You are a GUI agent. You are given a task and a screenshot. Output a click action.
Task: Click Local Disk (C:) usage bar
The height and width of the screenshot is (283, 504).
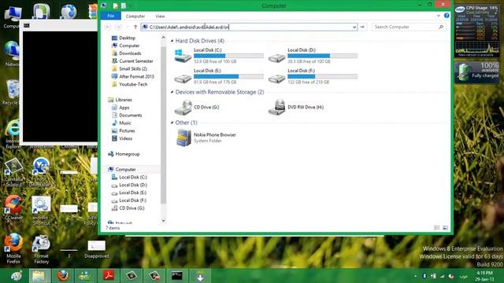[x=228, y=56]
